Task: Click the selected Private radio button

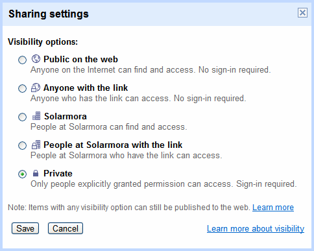Action: (x=22, y=174)
